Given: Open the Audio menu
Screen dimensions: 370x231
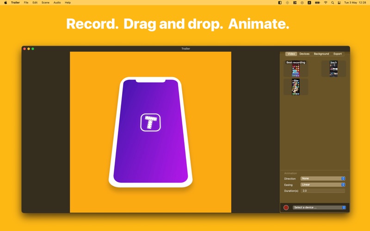Looking at the screenshot, I should 57,3.
